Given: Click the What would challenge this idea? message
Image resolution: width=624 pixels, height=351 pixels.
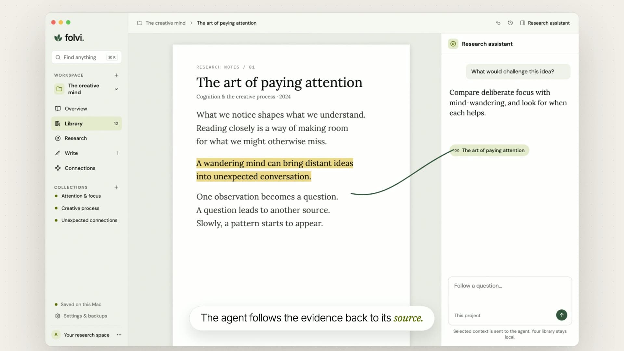Looking at the screenshot, I should pos(518,71).
